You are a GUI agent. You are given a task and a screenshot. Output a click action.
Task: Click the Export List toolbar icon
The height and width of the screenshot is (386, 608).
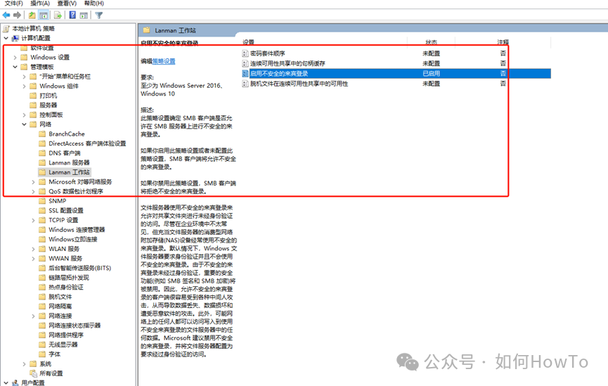(x=58, y=15)
